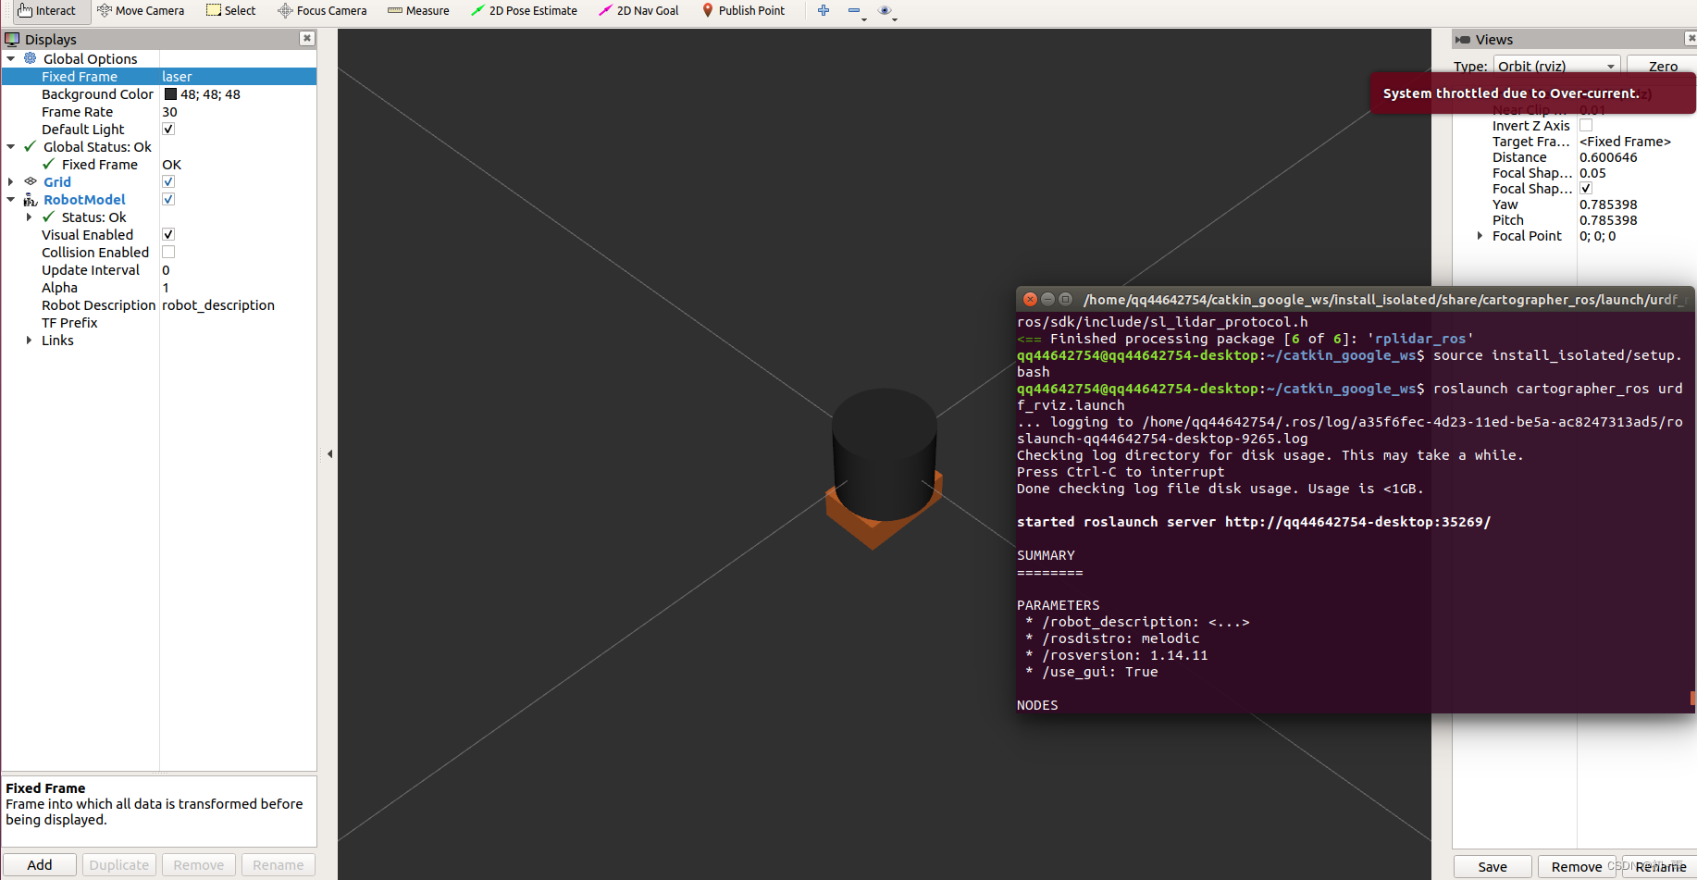Click the minus remove-tool icon
The image size is (1697, 880).
click(x=854, y=11)
